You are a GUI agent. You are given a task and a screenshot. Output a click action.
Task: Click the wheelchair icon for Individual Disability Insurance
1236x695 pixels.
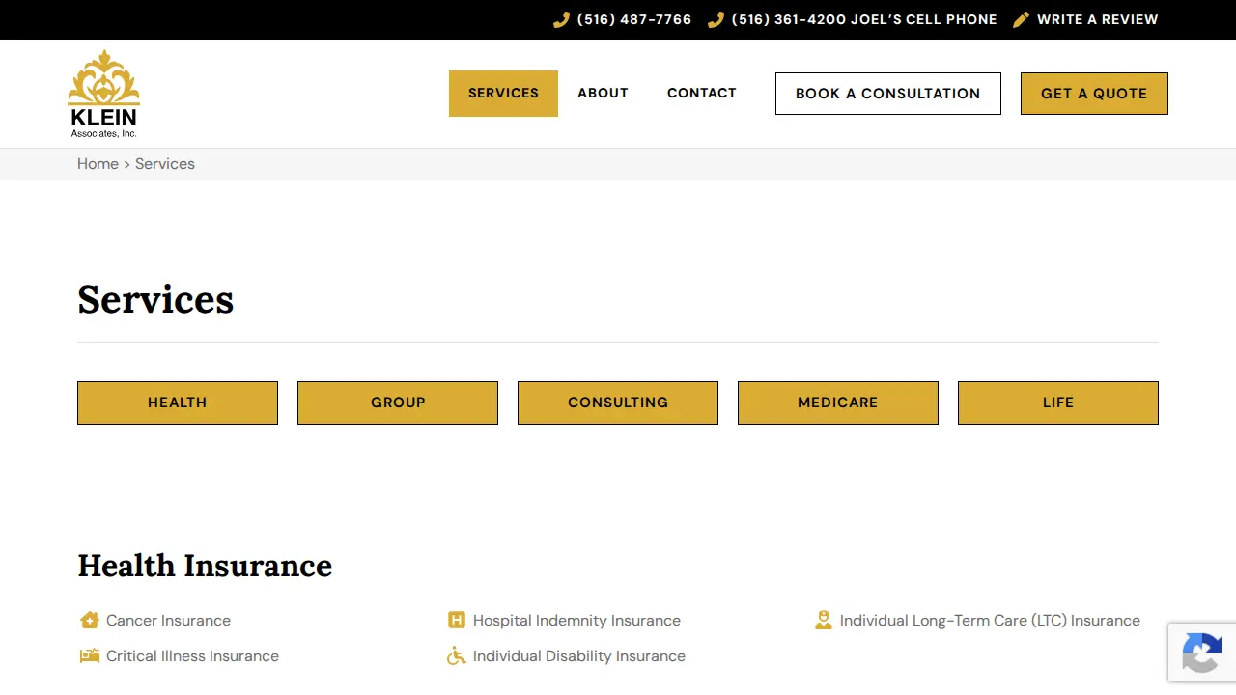click(457, 655)
